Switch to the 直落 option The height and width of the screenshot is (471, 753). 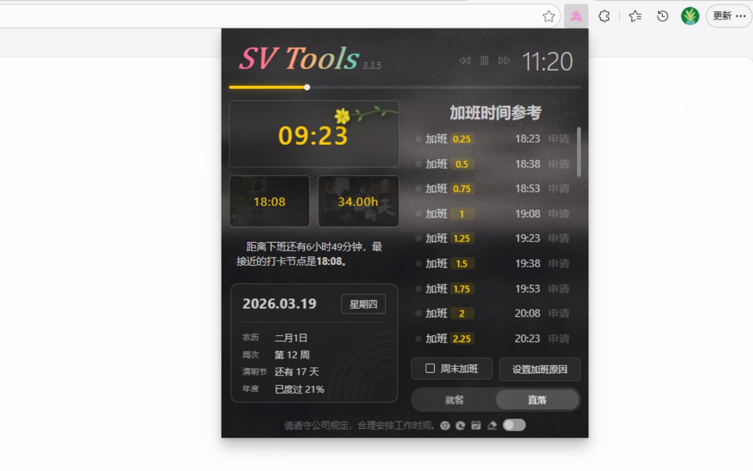pos(537,400)
